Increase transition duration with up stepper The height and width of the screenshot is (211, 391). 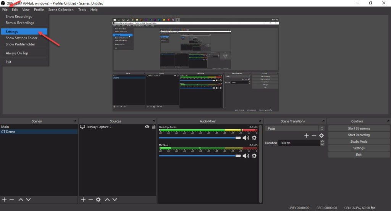click(322, 141)
